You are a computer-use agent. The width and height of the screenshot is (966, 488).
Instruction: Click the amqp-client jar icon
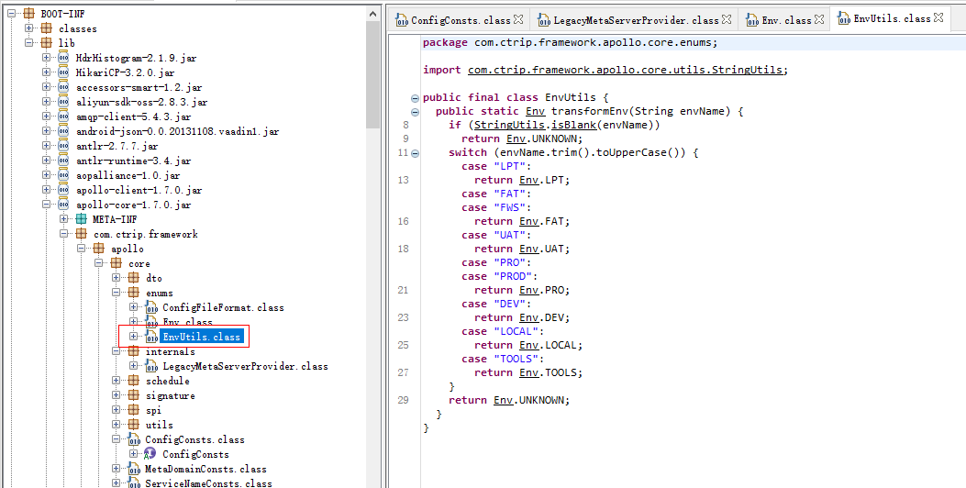pos(62,116)
